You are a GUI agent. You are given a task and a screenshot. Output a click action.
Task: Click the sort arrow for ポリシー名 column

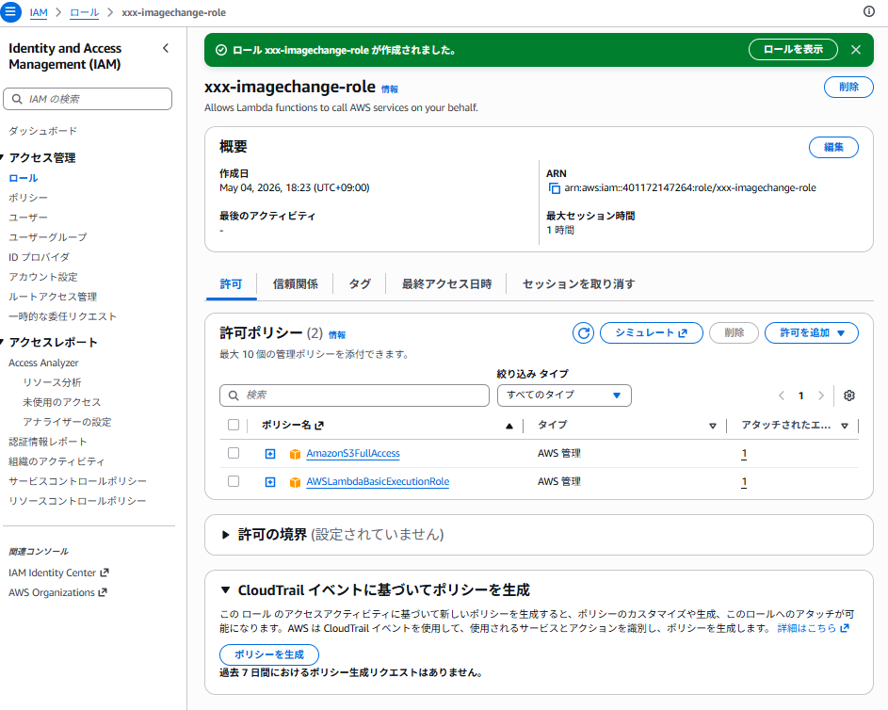click(509, 426)
